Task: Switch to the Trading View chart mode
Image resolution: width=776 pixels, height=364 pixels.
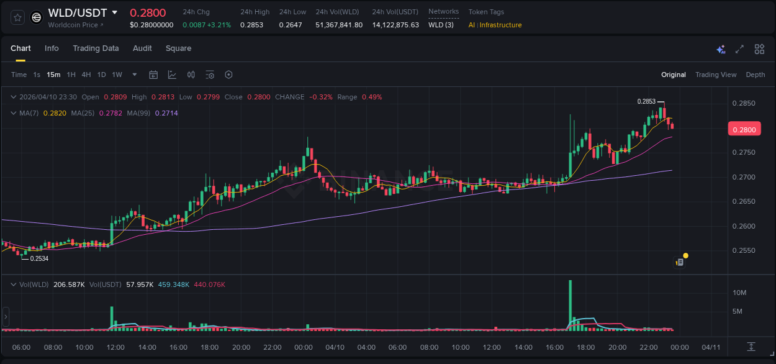Action: (x=715, y=75)
